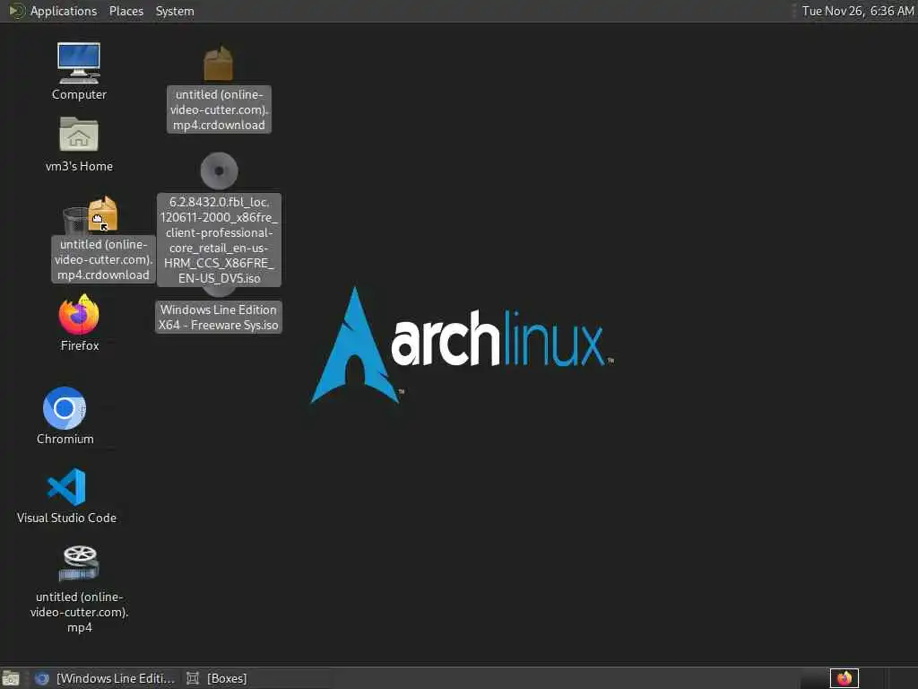This screenshot has height=689, width=918.
Task: Click the Firefox icon in bottom panel tray
Action: tap(844, 678)
